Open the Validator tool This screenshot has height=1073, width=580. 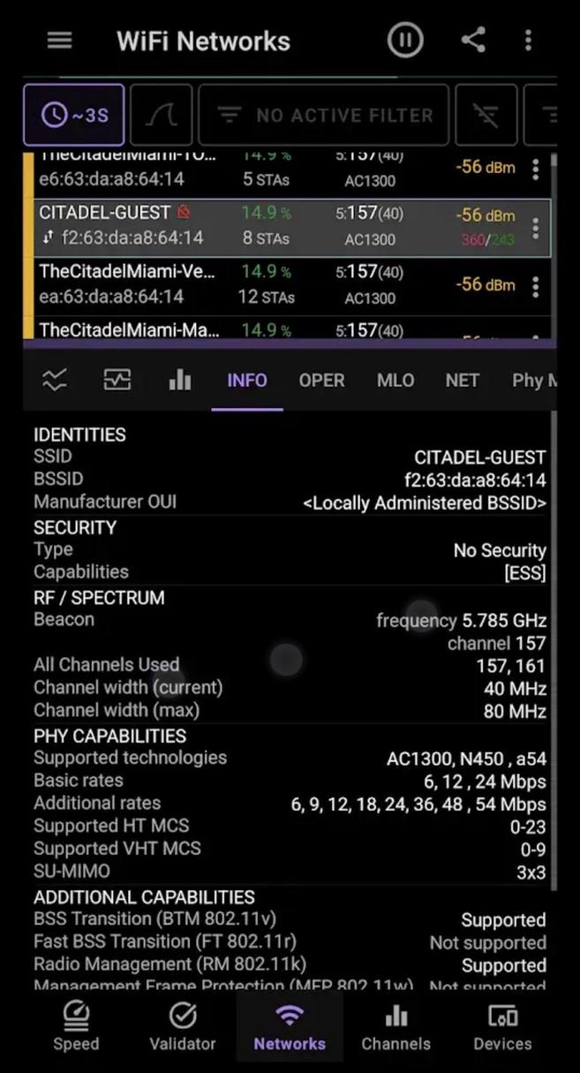point(183,1024)
